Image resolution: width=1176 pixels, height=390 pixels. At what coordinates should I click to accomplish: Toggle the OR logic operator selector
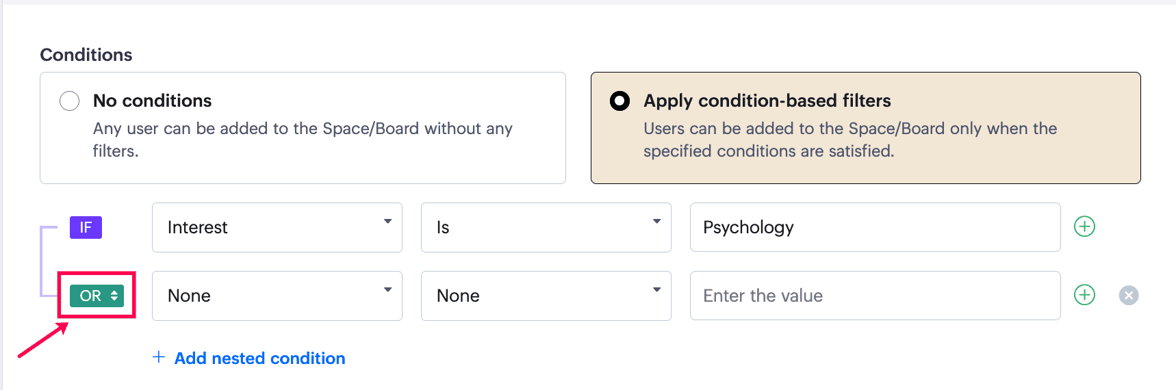tap(97, 296)
